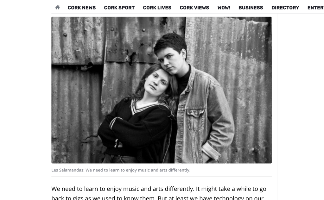Click the article's first paragraph text
The height and width of the screenshot is (200, 324).
(x=159, y=193)
